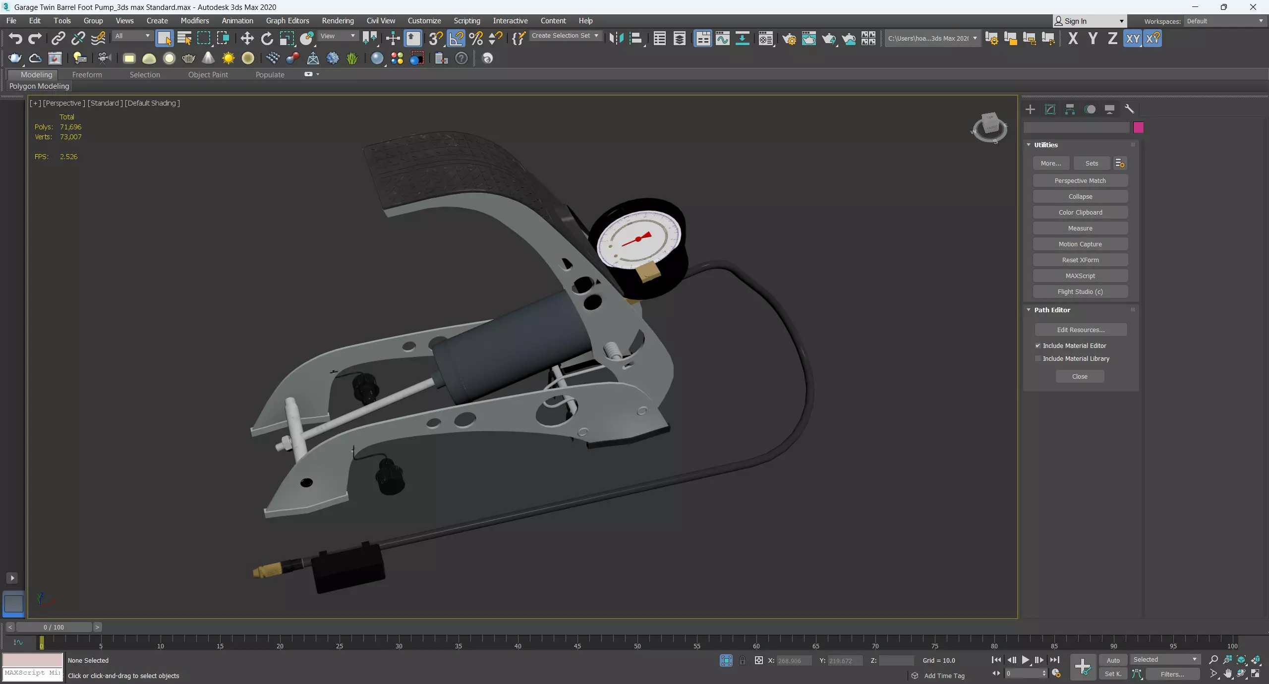Click the Path Editor Close button
Screen dimensions: 1269x684
click(1080, 376)
